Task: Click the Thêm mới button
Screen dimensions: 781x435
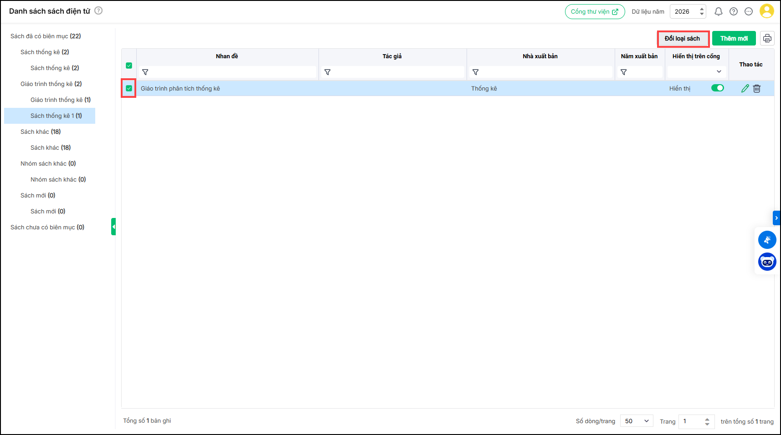Action: tap(734, 39)
